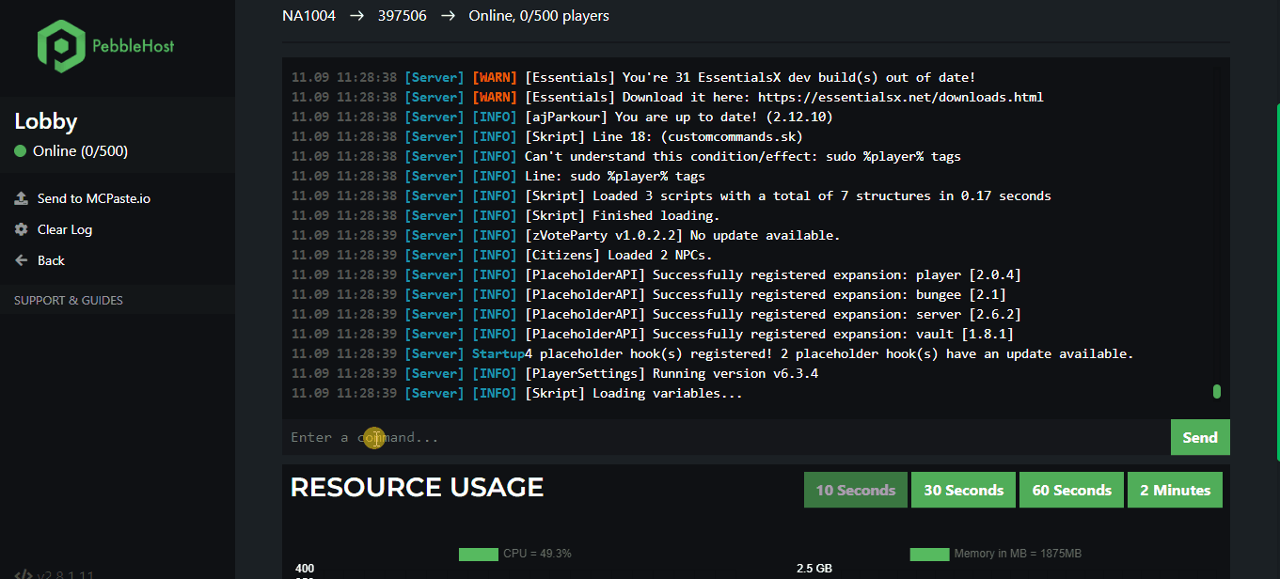
Task: Click the Memory in MB legend swatch
Action: tap(929, 554)
